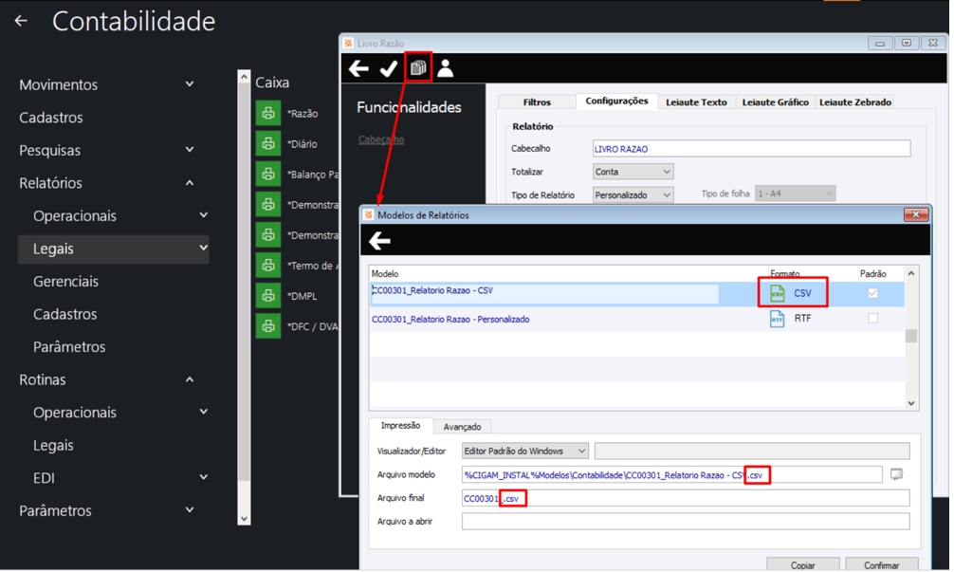The height and width of the screenshot is (572, 954).
Task: Switch to Filtros tab
Action: pyautogui.click(x=537, y=102)
